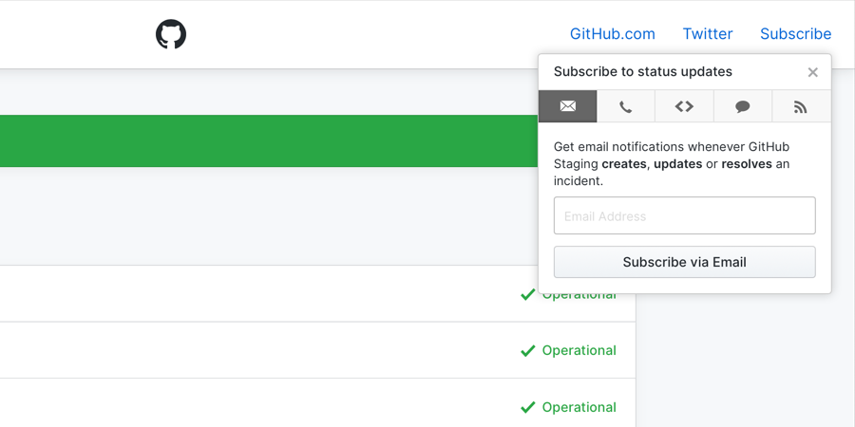The image size is (855, 427).
Task: Switch to the webhook code brackets tab
Action: pos(684,106)
